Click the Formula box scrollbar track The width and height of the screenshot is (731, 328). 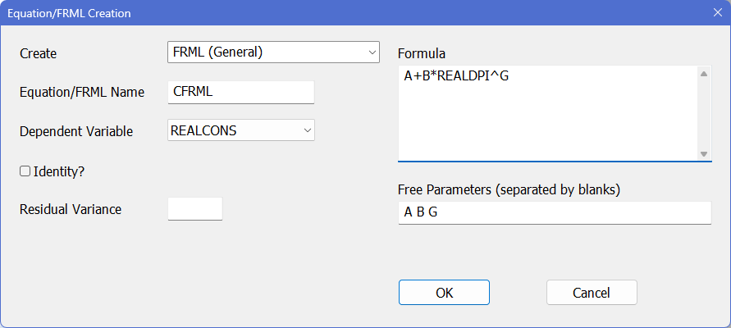click(x=704, y=115)
